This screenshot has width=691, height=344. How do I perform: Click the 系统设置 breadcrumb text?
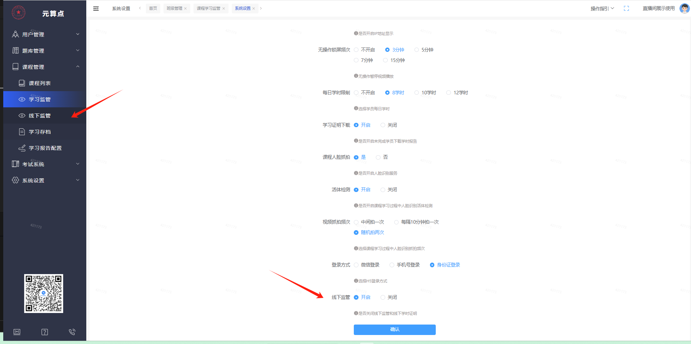pyautogui.click(x=121, y=8)
